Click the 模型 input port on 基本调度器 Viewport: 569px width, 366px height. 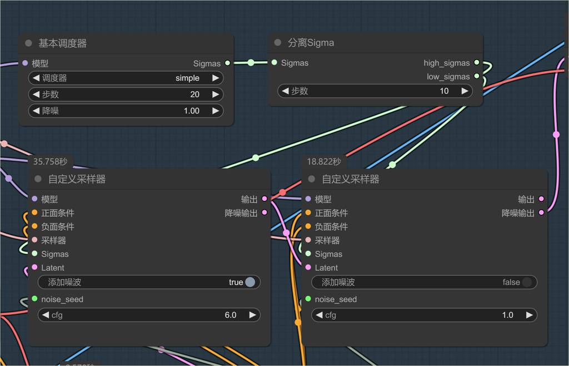point(24,63)
